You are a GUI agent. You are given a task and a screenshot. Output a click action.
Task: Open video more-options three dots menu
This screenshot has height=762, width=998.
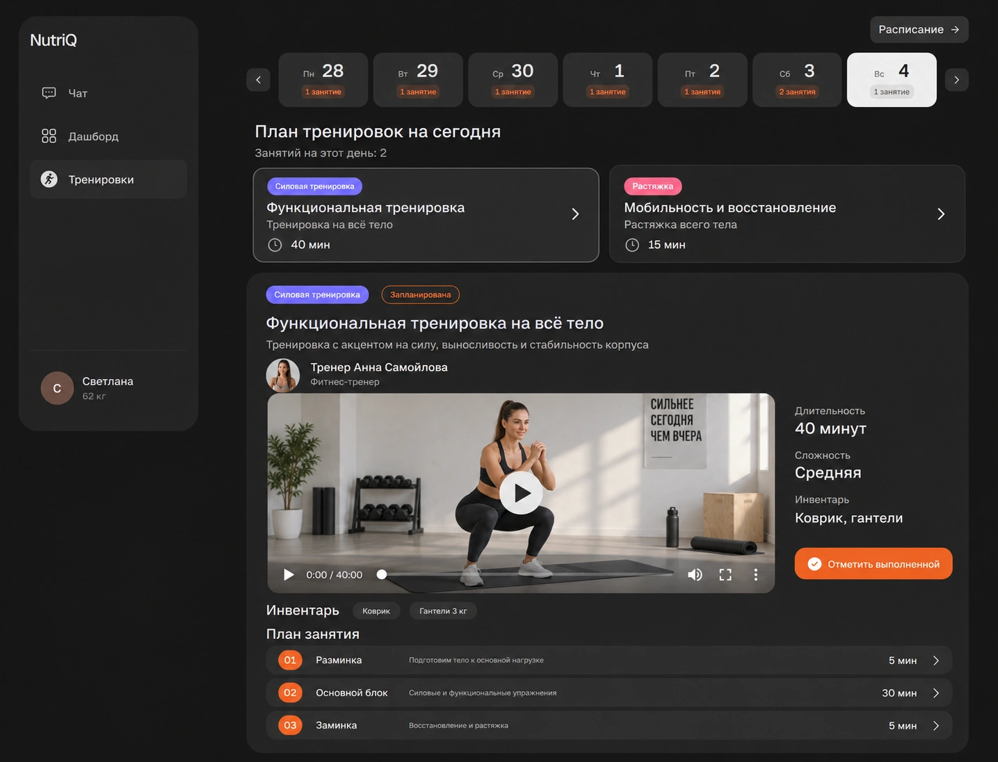click(756, 575)
